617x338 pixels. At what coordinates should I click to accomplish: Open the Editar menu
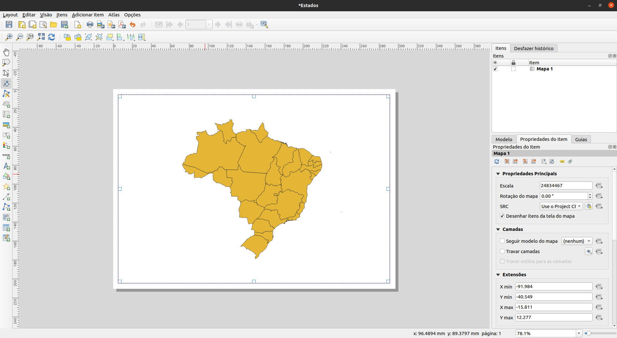click(29, 15)
